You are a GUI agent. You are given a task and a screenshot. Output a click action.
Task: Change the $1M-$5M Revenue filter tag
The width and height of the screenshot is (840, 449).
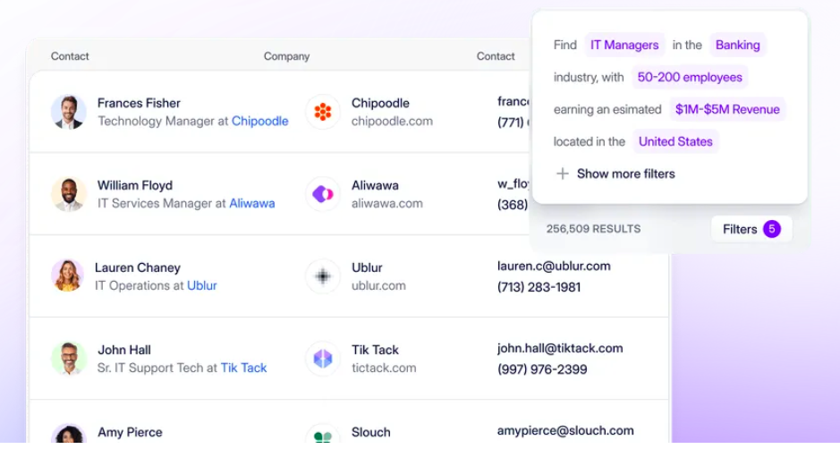tap(727, 109)
